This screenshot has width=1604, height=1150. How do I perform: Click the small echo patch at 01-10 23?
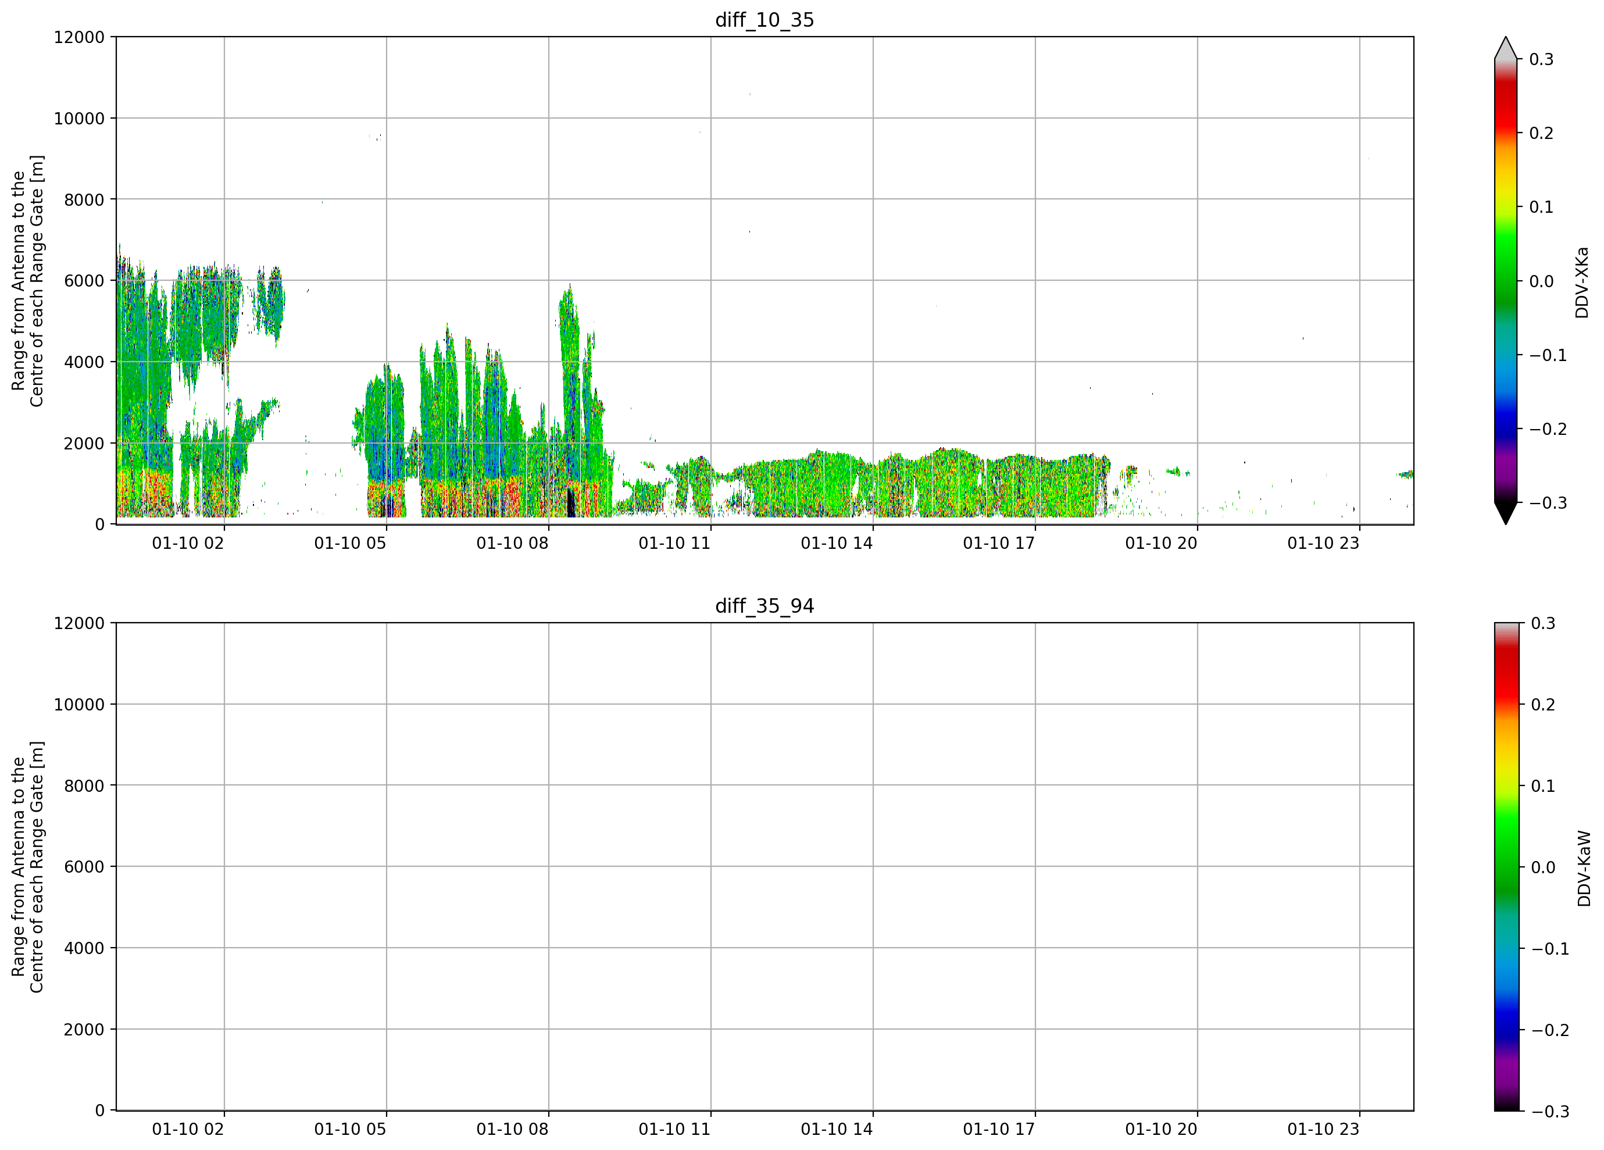pos(1405,474)
